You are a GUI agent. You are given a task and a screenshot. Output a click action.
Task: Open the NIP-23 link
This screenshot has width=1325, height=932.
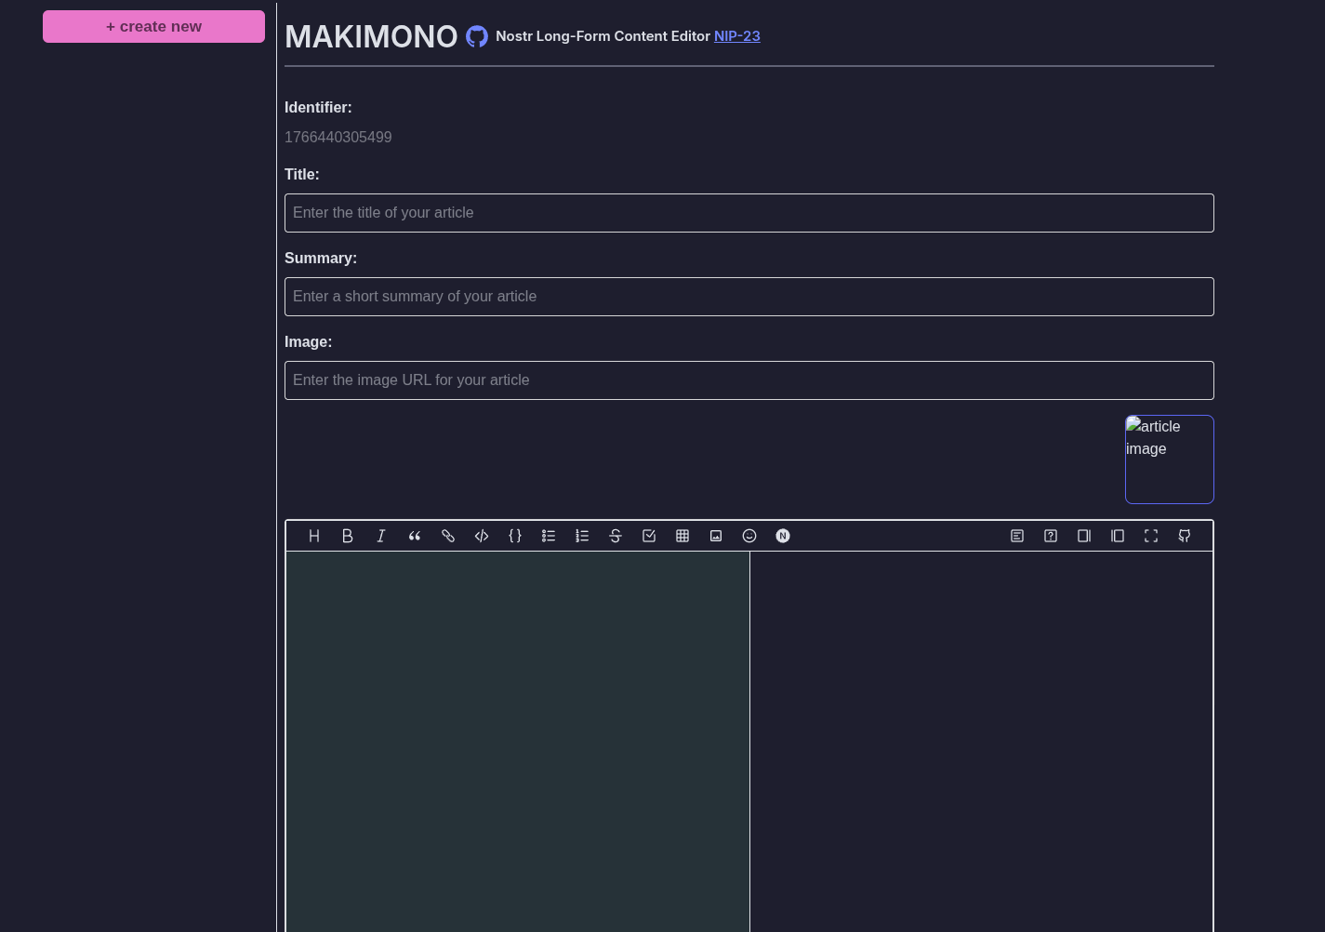736,36
